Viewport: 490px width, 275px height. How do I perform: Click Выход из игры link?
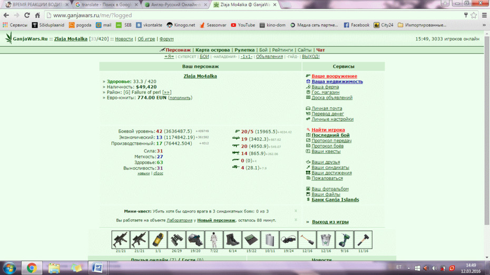click(330, 222)
